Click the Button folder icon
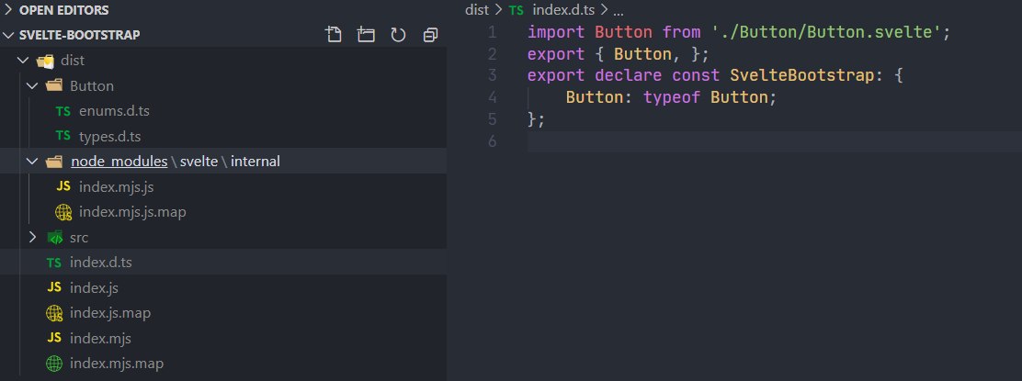This screenshot has height=381, width=1022. [x=54, y=86]
